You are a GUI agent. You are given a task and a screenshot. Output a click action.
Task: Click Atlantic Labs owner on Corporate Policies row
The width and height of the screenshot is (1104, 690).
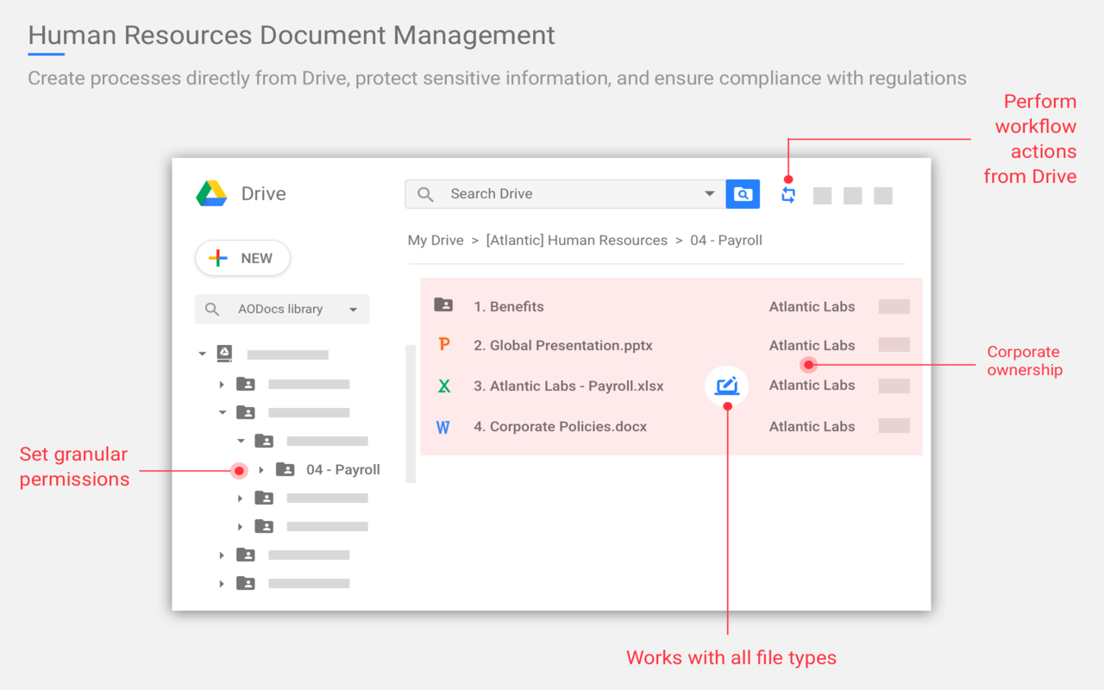(x=812, y=427)
